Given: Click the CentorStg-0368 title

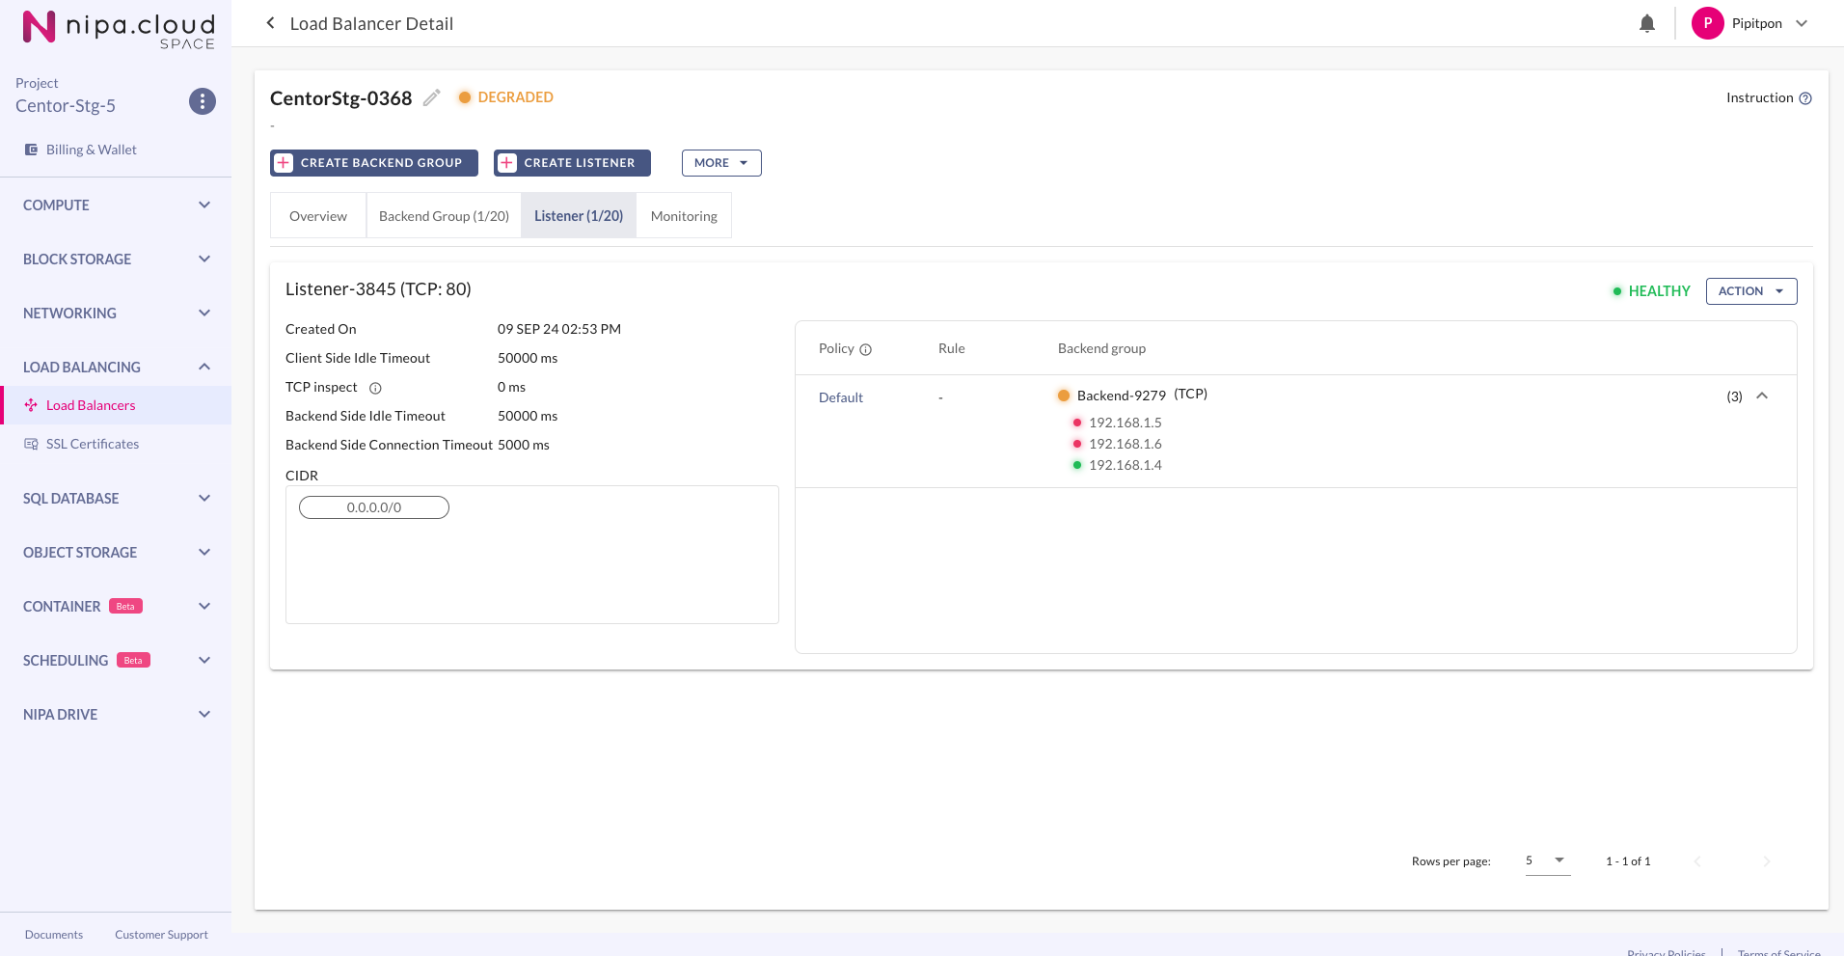Looking at the screenshot, I should (x=341, y=98).
